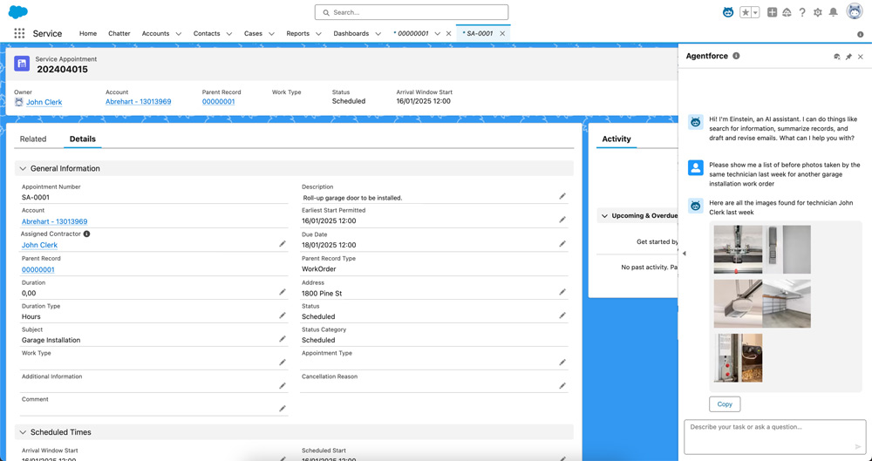Open the Contacts tab dropdown arrow
This screenshot has height=461, width=872.
tap(229, 34)
